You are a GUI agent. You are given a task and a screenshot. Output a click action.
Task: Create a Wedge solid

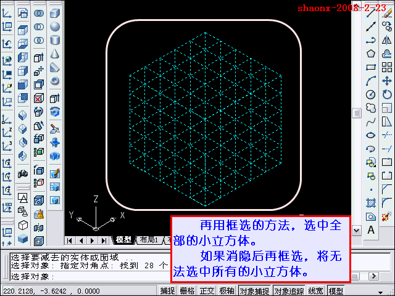click(x=55, y=67)
